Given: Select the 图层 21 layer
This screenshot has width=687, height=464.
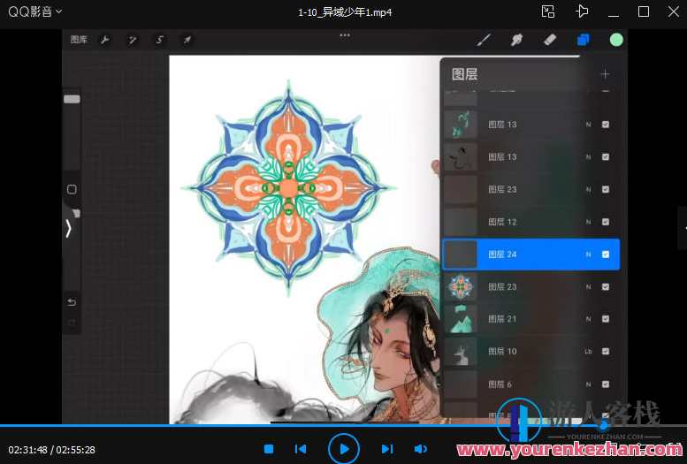Looking at the screenshot, I should coord(531,318).
